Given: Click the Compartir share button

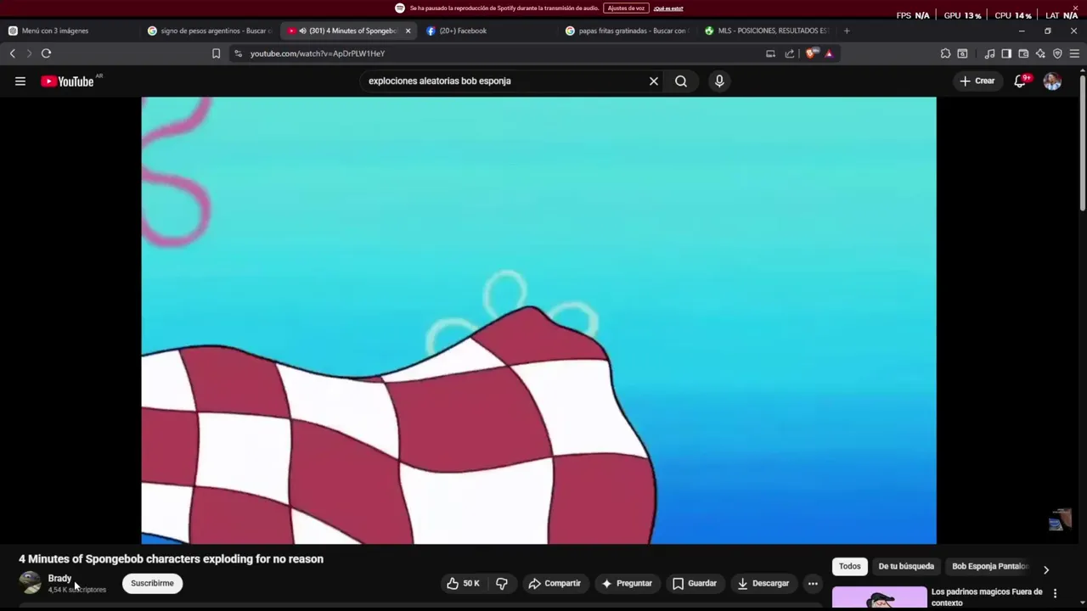Looking at the screenshot, I should (x=555, y=583).
